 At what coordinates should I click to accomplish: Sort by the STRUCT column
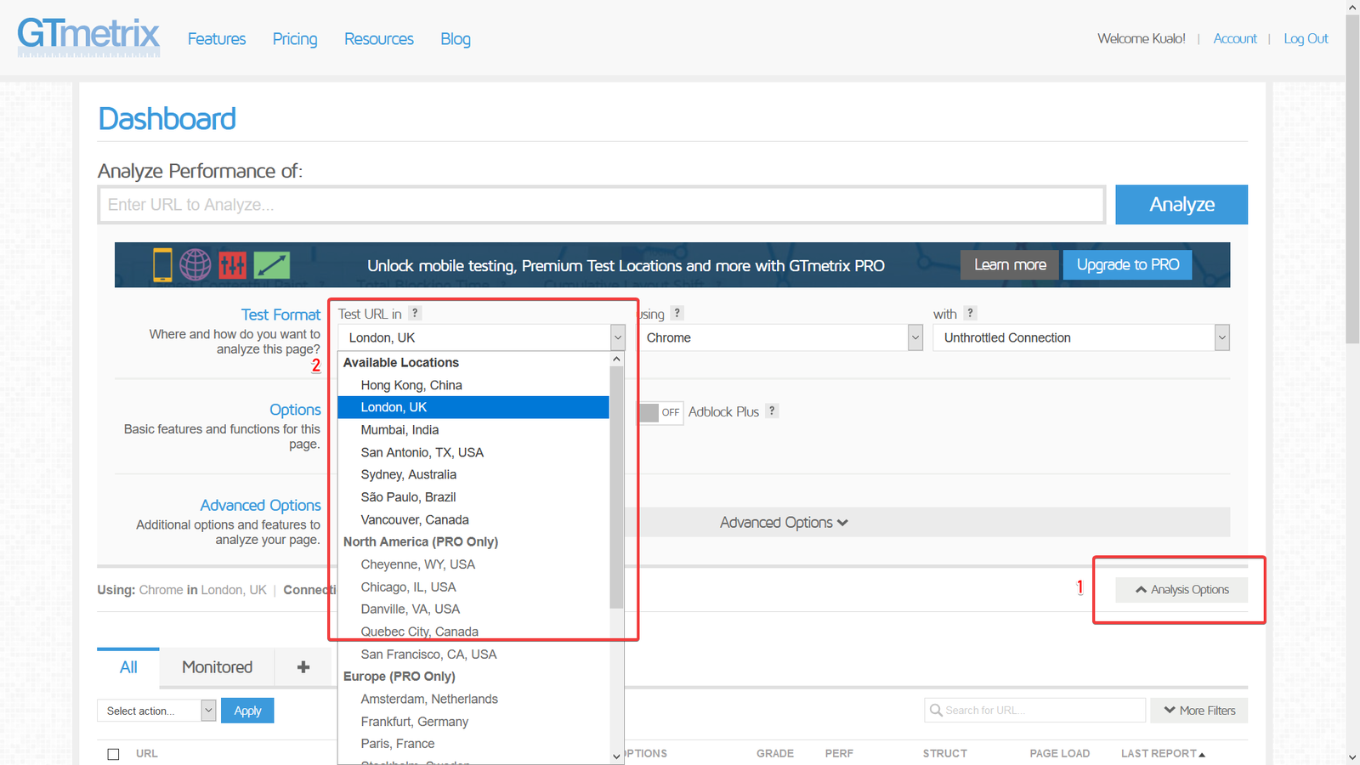[945, 754]
